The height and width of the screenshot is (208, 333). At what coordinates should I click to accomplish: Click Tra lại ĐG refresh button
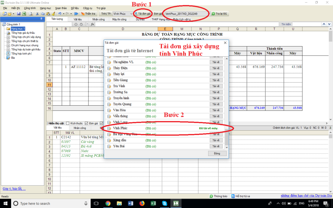pyautogui.click(x=220, y=14)
